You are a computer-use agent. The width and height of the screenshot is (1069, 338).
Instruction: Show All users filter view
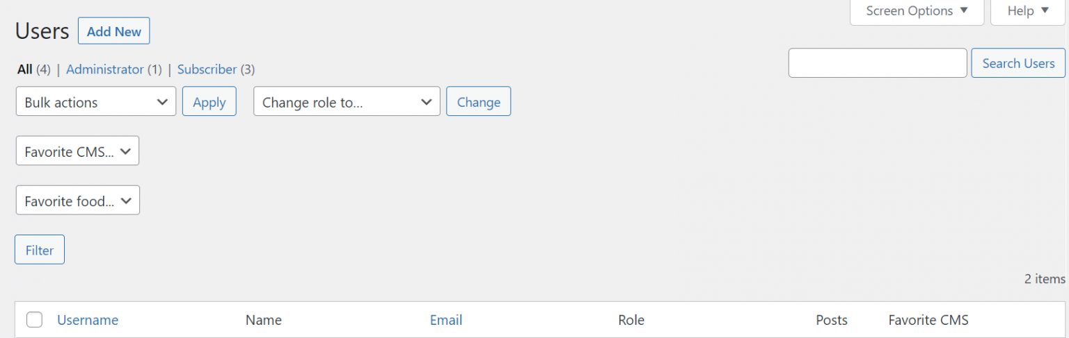(x=25, y=69)
